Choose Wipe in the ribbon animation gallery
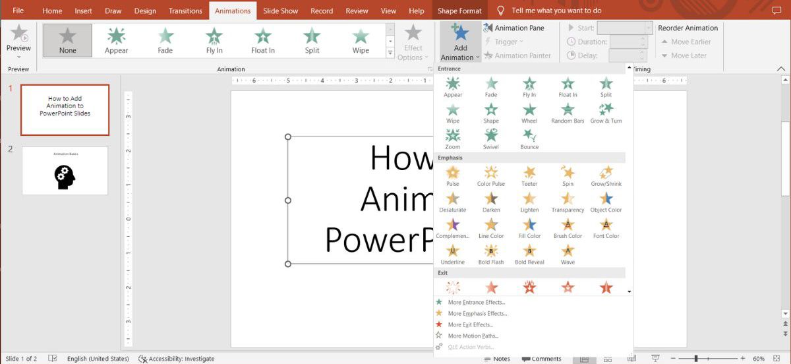 click(x=361, y=40)
